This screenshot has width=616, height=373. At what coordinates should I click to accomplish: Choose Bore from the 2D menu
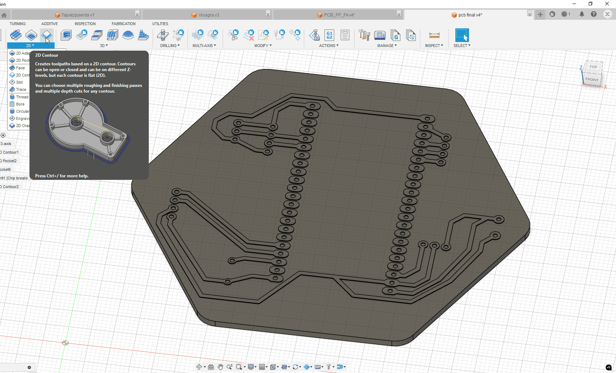point(20,104)
